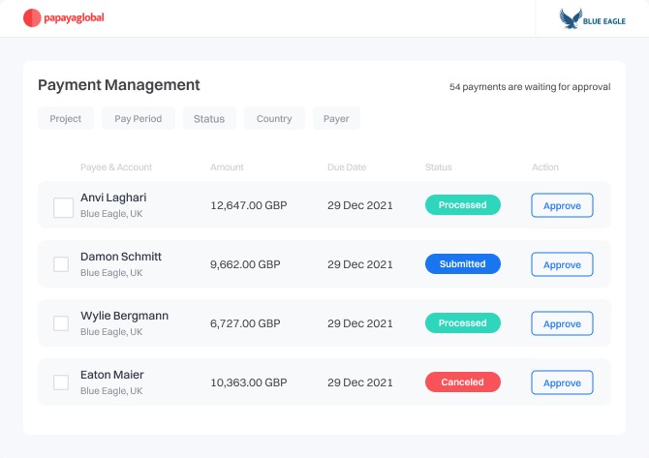The height and width of the screenshot is (458, 649).
Task: Tick the checkbox for Anvi Laghari
Action: pyautogui.click(x=63, y=207)
